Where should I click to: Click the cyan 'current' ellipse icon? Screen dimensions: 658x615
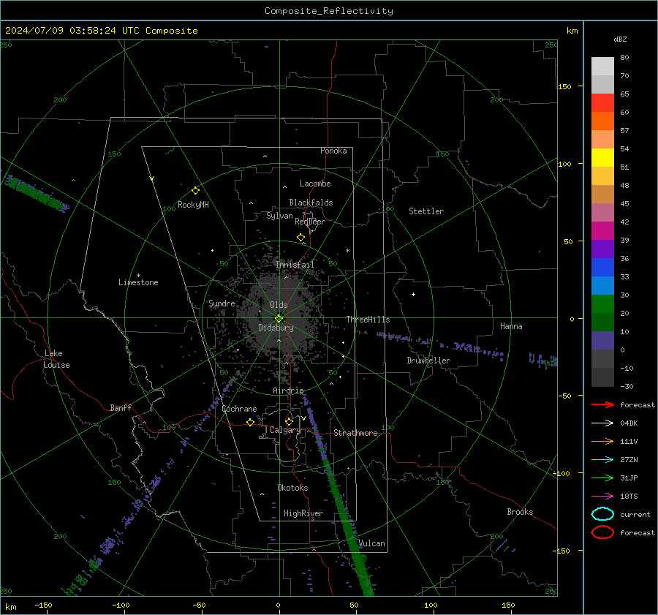tap(602, 514)
